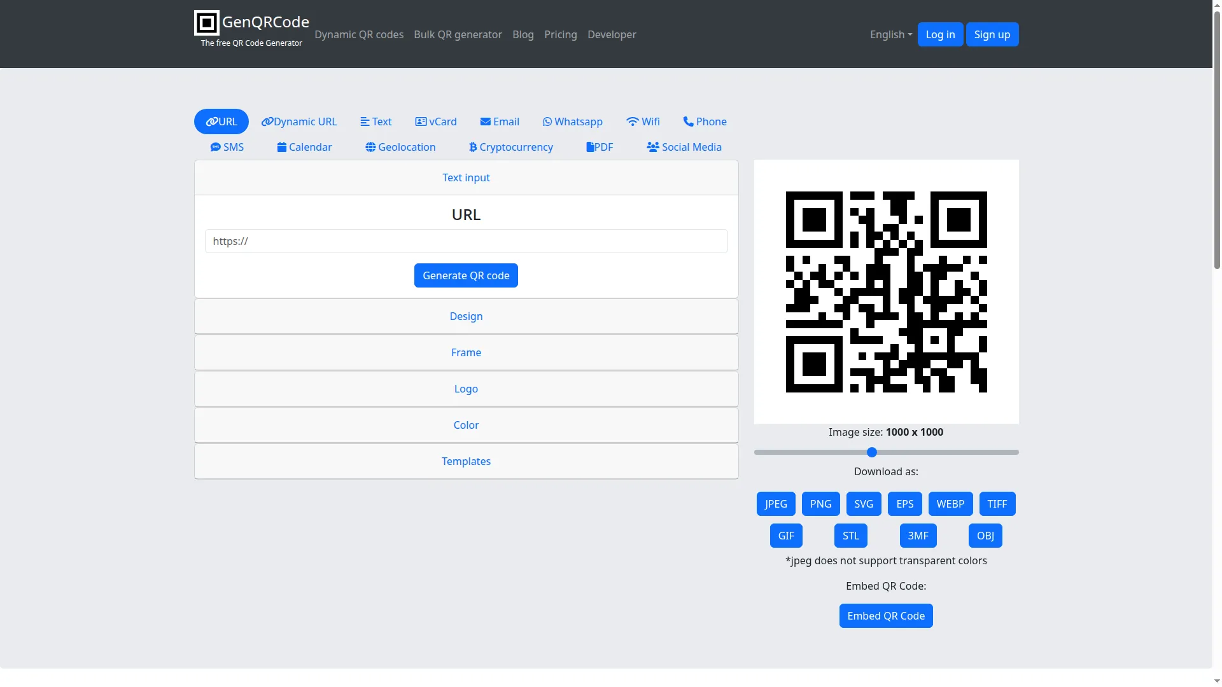Switch to the Text QR type tab
The height and width of the screenshot is (687, 1222).
376,121
